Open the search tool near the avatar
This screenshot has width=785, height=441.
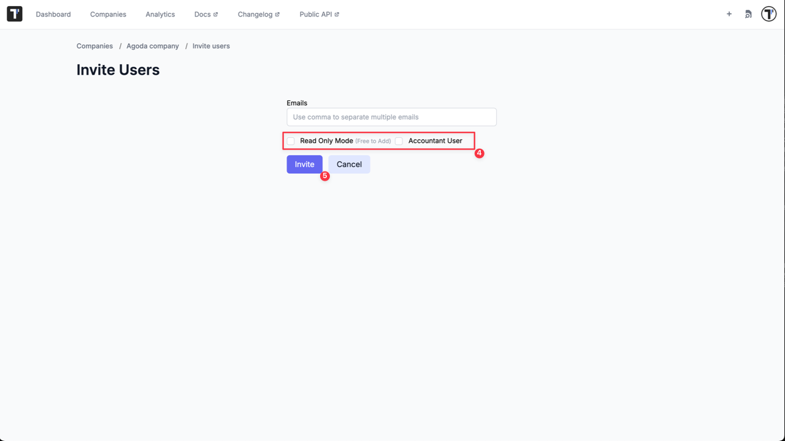click(748, 13)
